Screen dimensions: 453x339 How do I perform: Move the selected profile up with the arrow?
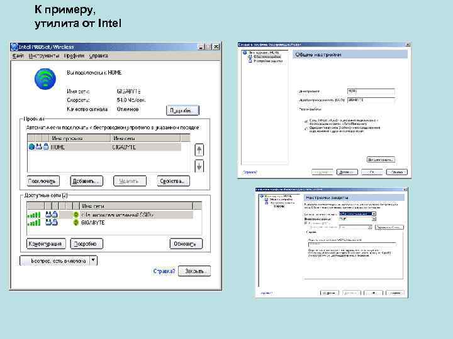click(x=199, y=150)
